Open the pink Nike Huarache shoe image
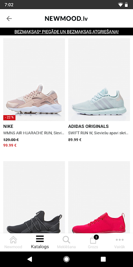Viewport: 133px width, 267px height. click(x=34, y=79)
